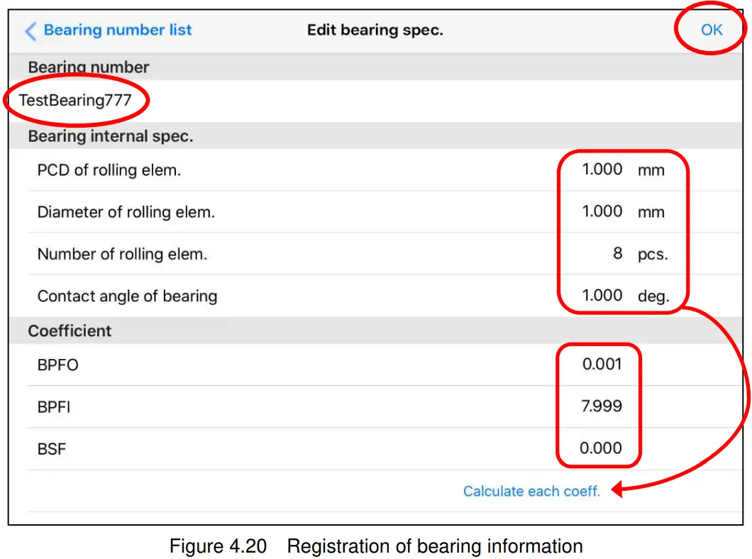Image resolution: width=752 pixels, height=559 pixels.
Task: Click the Coefficient section header
Action: 70,331
